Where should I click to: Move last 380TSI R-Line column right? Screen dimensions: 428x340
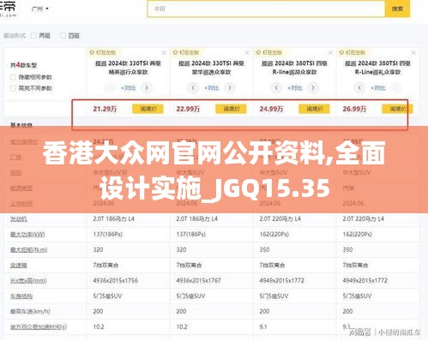point(396,87)
